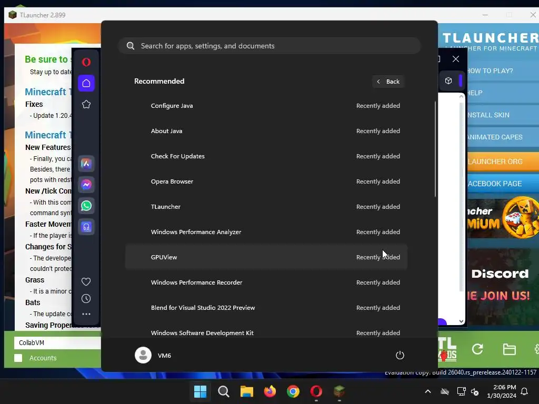
Task: Open ANIMATED CAPES in TLauncher
Action: point(503,137)
